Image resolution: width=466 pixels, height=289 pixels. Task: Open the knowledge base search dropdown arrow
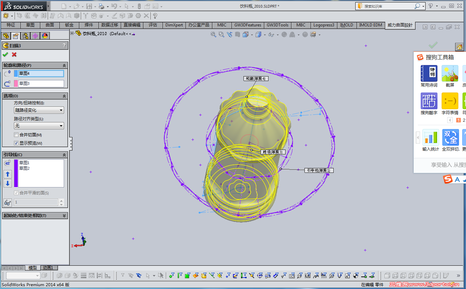(424, 6)
